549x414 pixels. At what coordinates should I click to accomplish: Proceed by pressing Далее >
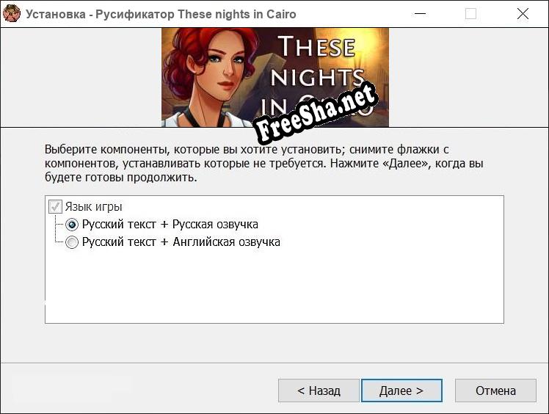coord(401,391)
